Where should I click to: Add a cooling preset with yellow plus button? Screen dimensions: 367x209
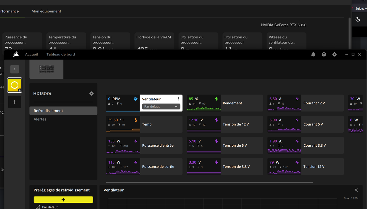[63, 200]
